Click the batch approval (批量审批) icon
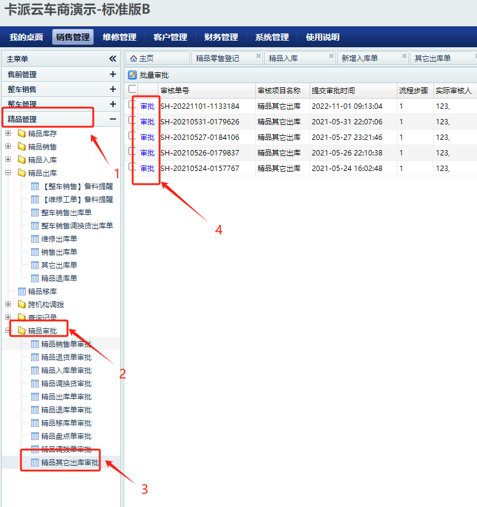The height and width of the screenshot is (507, 477). click(133, 75)
